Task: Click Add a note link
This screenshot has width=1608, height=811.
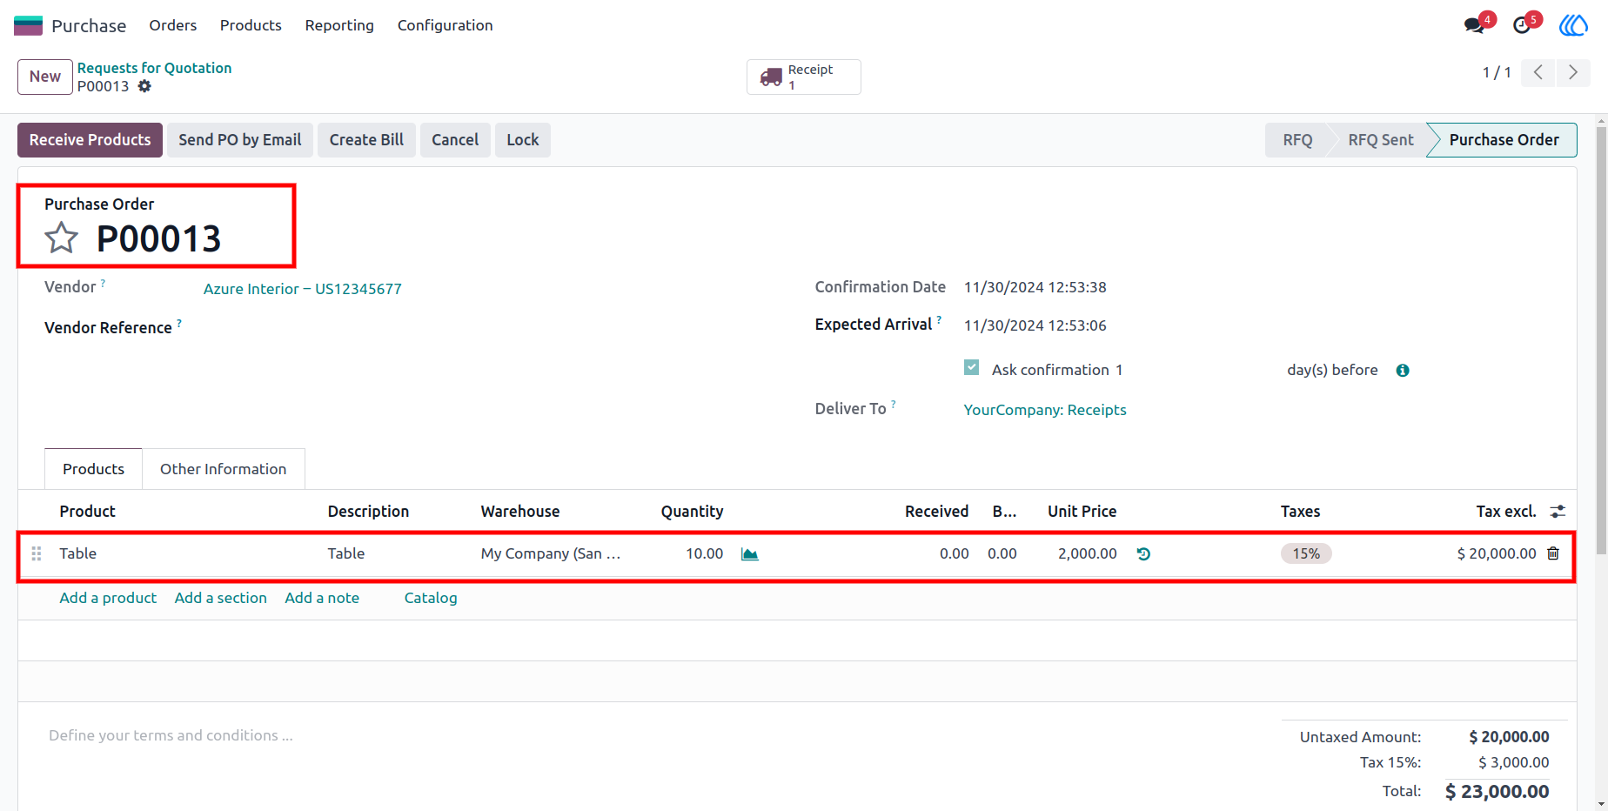Action: pyautogui.click(x=322, y=598)
